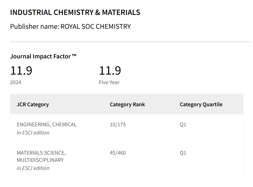Click the Journal Impact Factor heading
This screenshot has width=253, height=187.
pos(41,56)
